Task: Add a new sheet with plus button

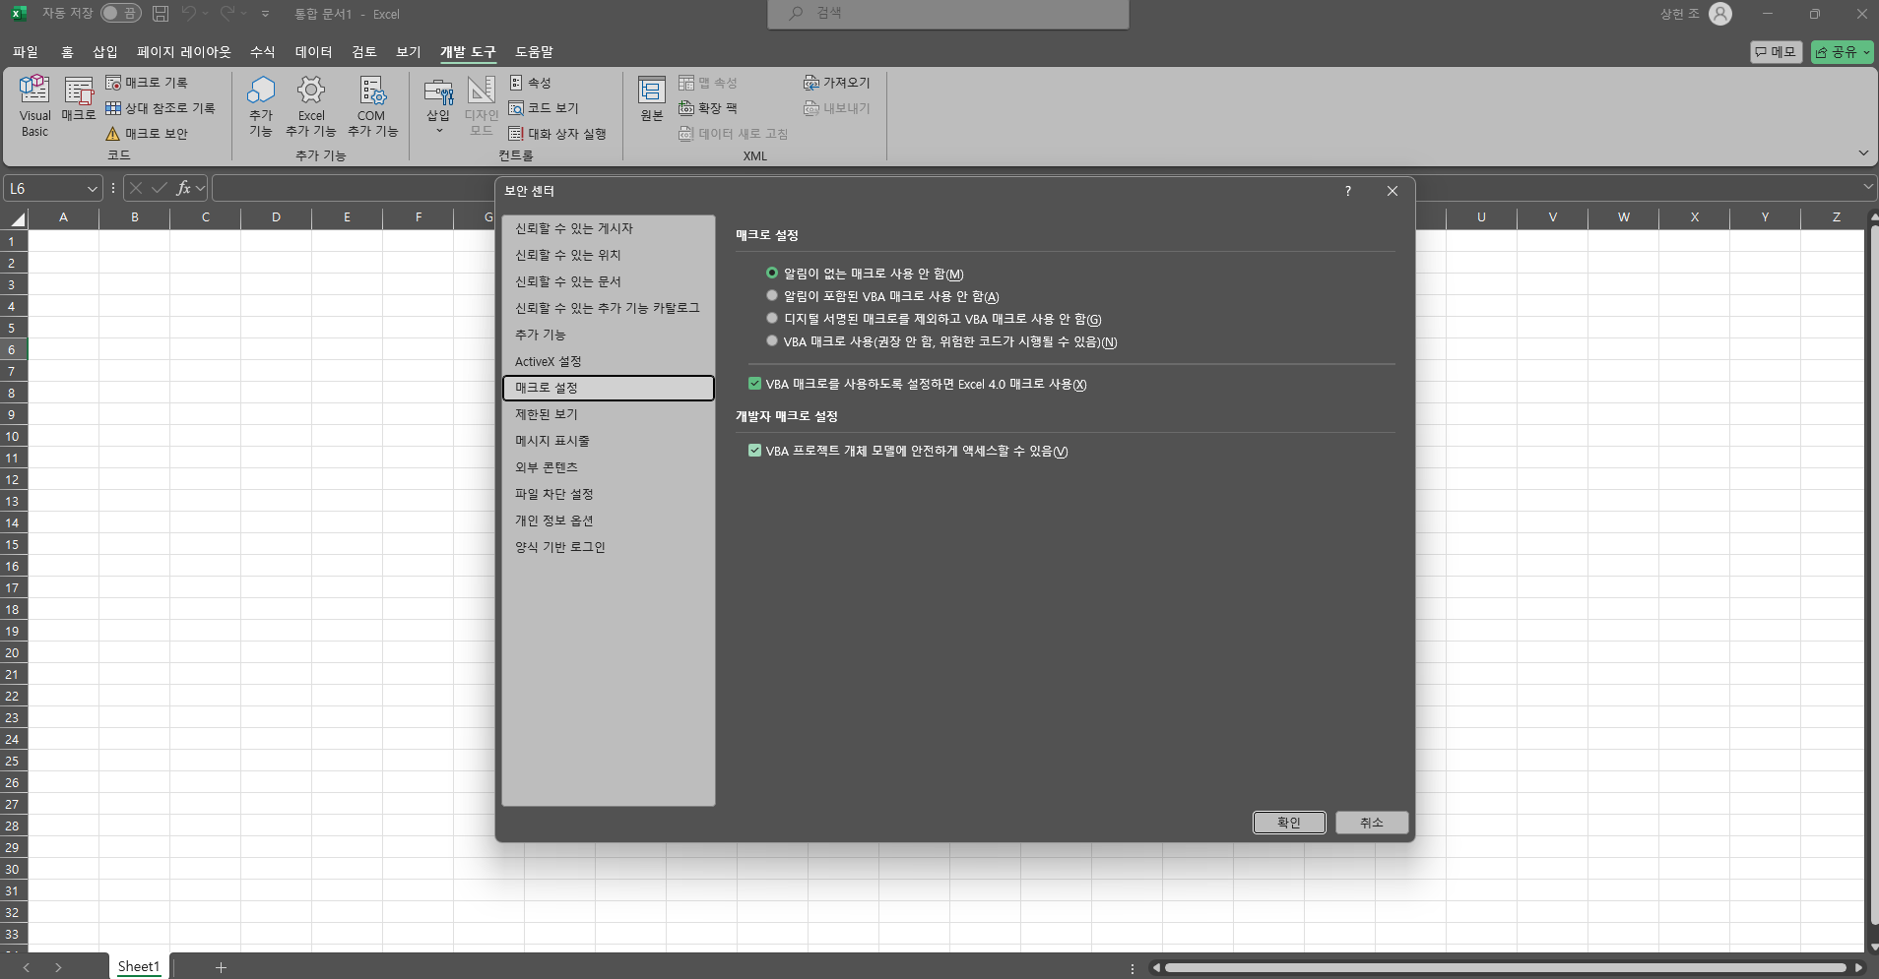Action: tap(222, 968)
